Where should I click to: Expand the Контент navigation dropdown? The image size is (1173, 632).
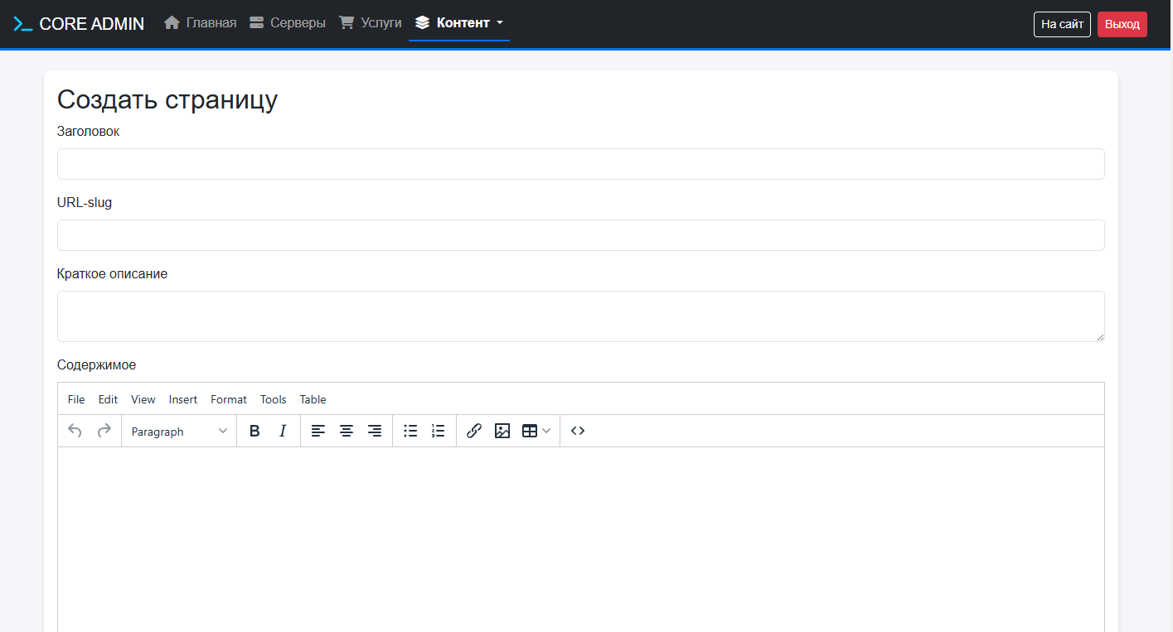459,23
